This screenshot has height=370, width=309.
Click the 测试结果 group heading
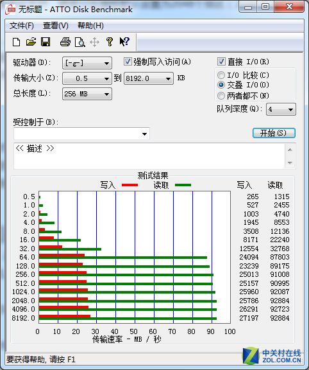[153, 175]
